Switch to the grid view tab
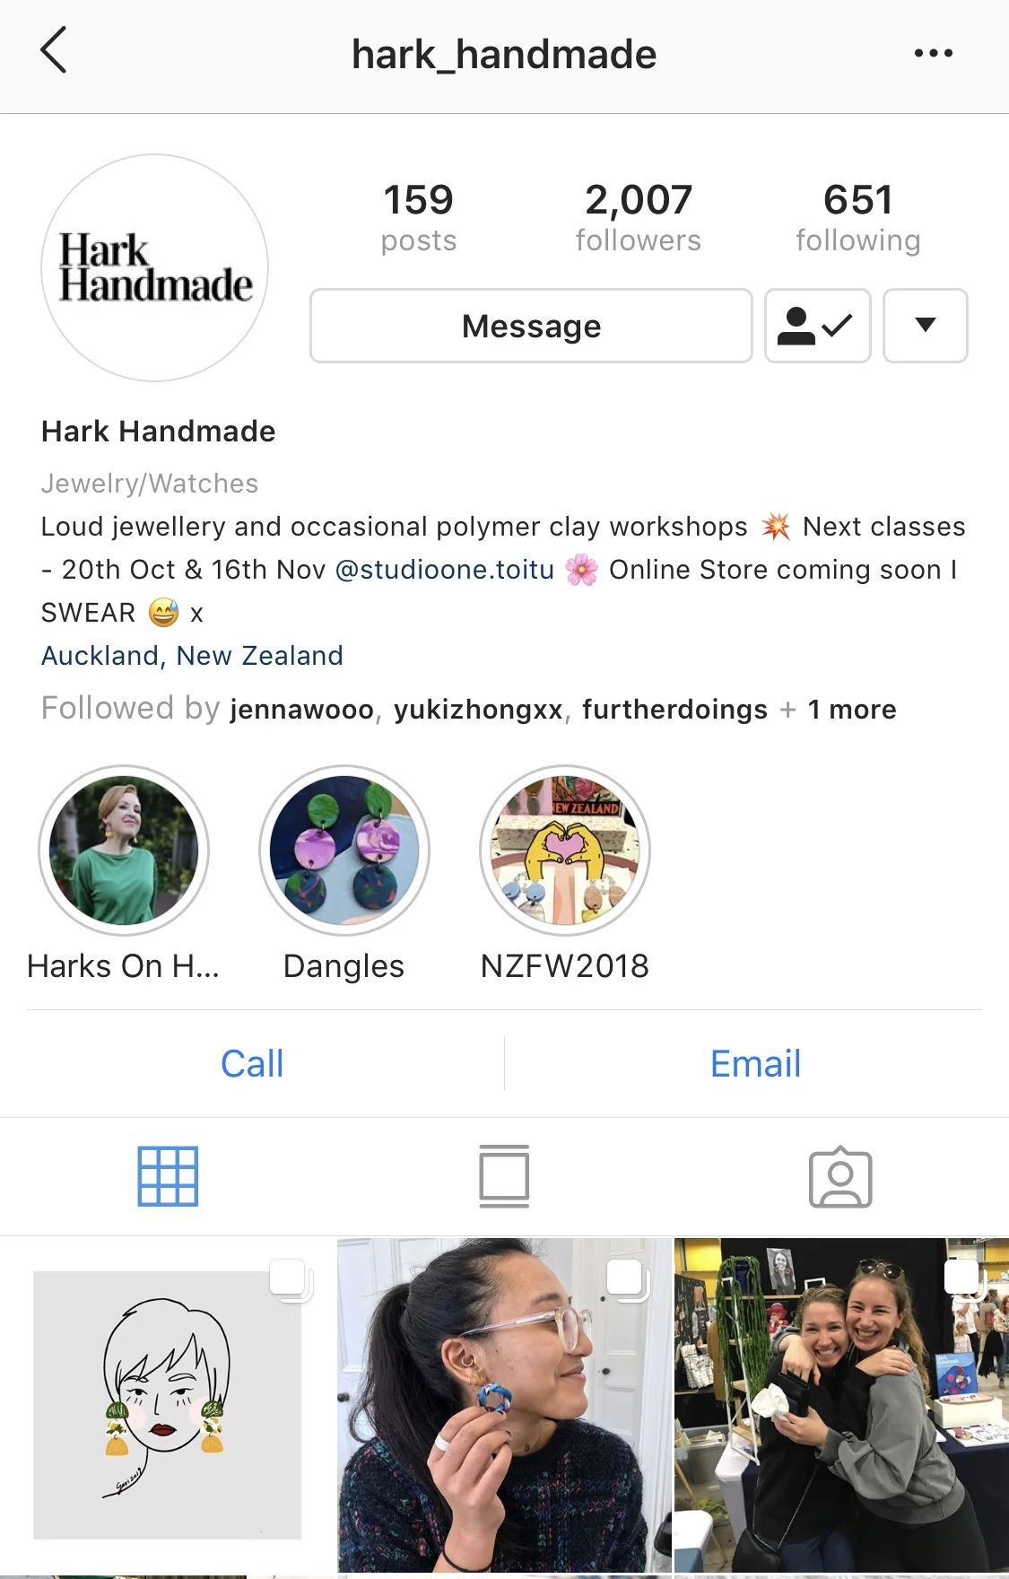 click(x=168, y=1176)
